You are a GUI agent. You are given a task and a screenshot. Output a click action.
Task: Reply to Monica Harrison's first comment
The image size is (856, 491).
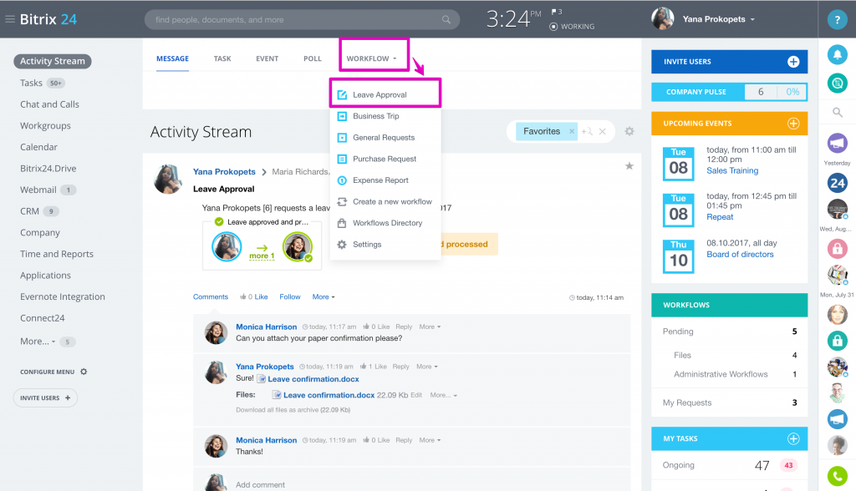[x=404, y=326]
